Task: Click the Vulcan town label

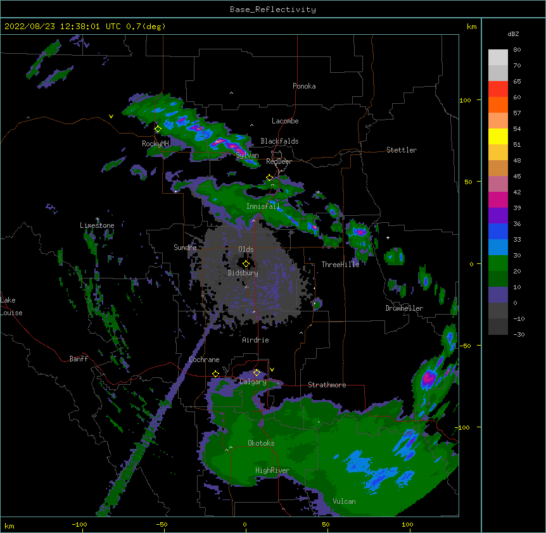Action: (x=344, y=501)
